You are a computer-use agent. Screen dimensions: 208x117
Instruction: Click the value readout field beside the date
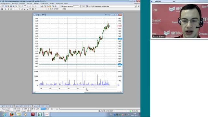[x=68, y=9]
